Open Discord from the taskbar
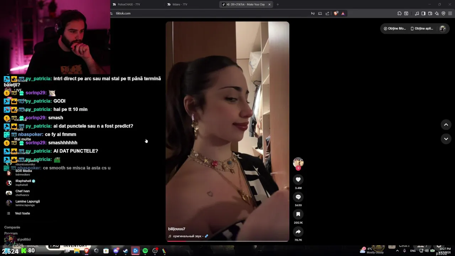The image size is (455, 256). tap(116, 251)
